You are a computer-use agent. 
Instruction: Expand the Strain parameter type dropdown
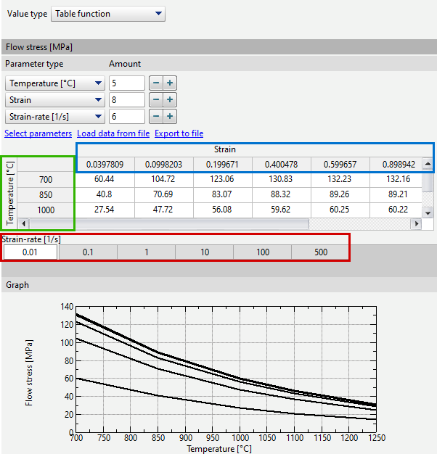[x=55, y=100]
